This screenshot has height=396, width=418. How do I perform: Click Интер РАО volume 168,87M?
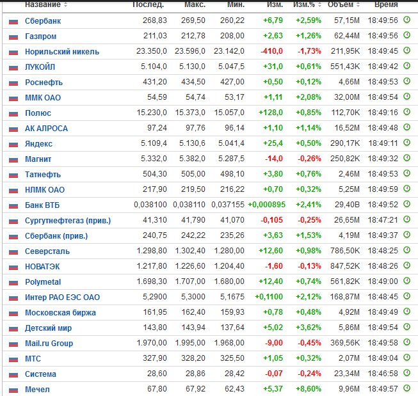coord(344,297)
